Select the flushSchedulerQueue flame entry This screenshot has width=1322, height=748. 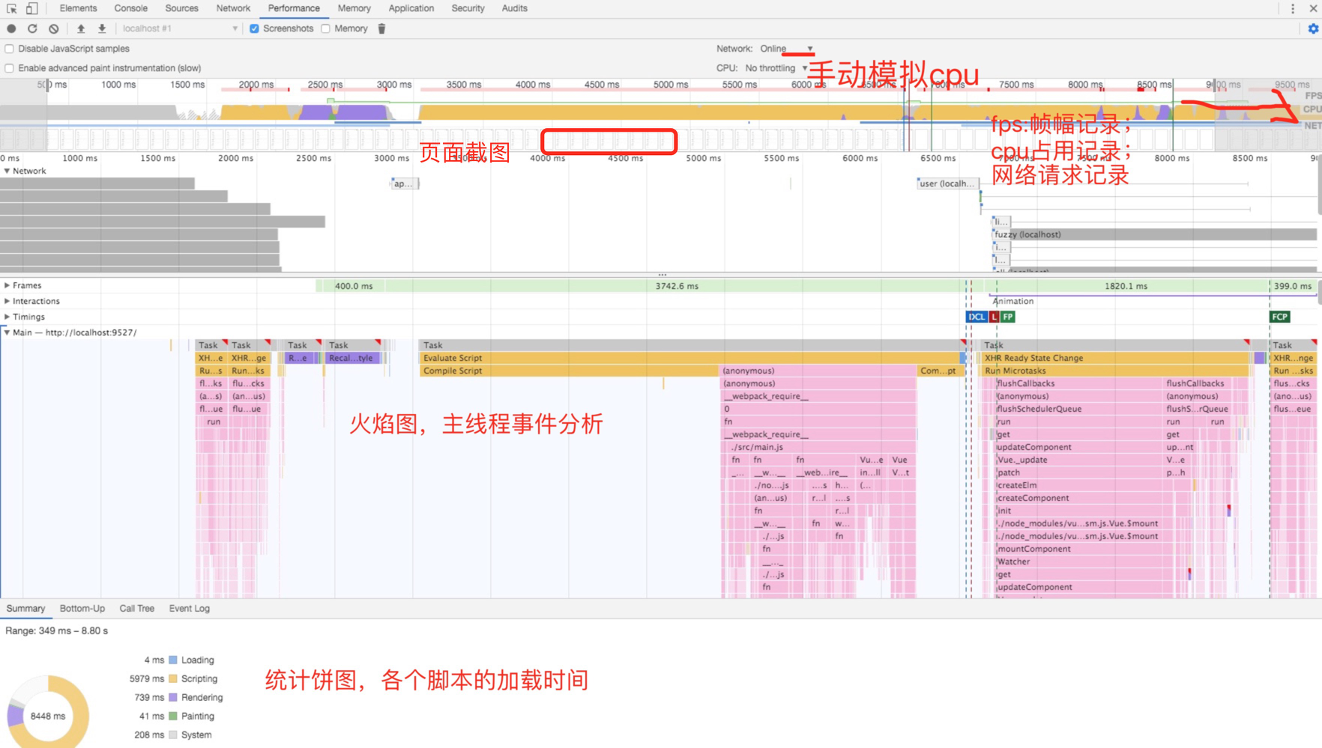1079,409
